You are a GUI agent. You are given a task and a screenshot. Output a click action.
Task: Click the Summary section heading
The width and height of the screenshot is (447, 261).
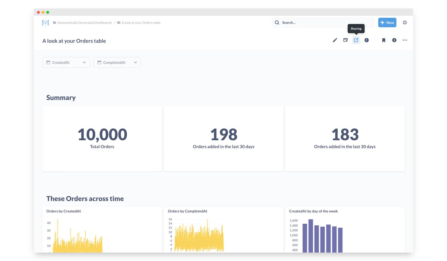coord(61,98)
